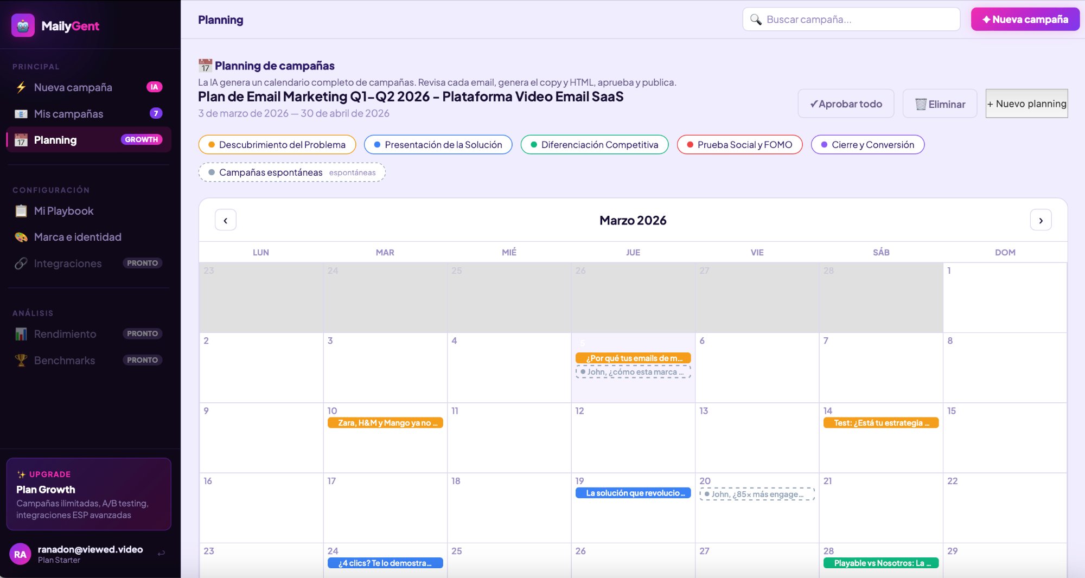Screen dimensions: 1085x578
Task: Click Aprobar todo button
Action: tap(846, 104)
